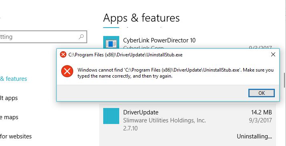Click the teal DriverUpdate app icon

111,116
